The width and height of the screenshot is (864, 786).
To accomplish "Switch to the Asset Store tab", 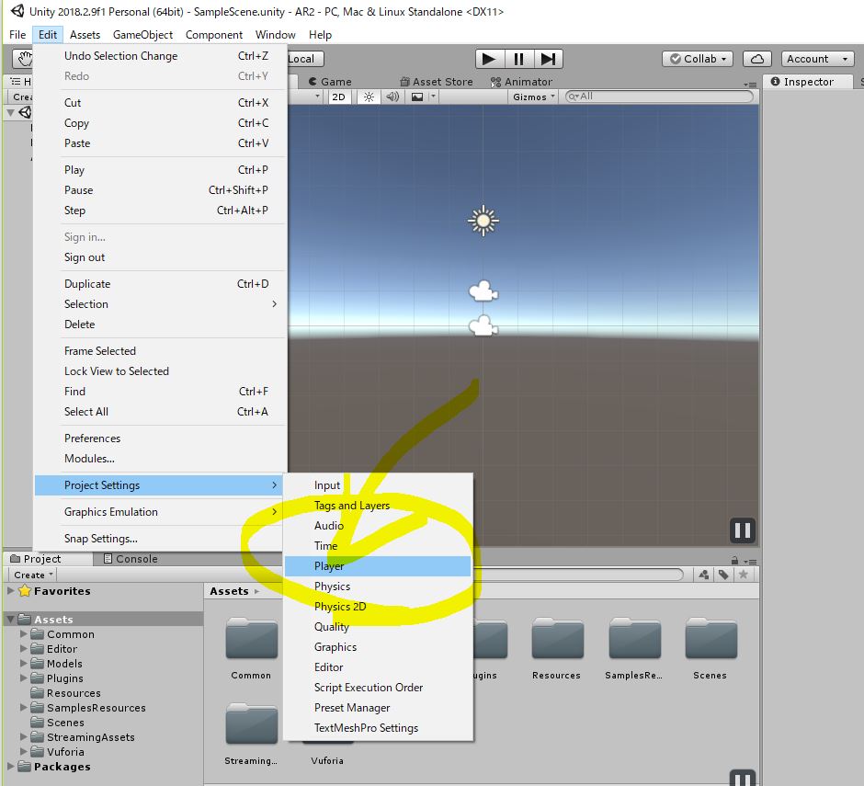I will pyautogui.click(x=437, y=82).
